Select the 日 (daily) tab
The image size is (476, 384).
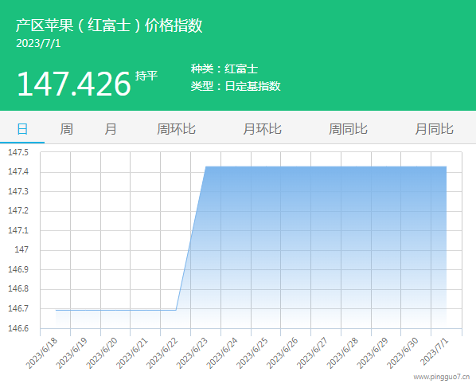[x=22, y=129]
